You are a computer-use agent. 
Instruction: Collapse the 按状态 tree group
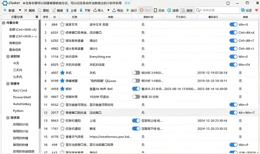click(x=8, y=118)
